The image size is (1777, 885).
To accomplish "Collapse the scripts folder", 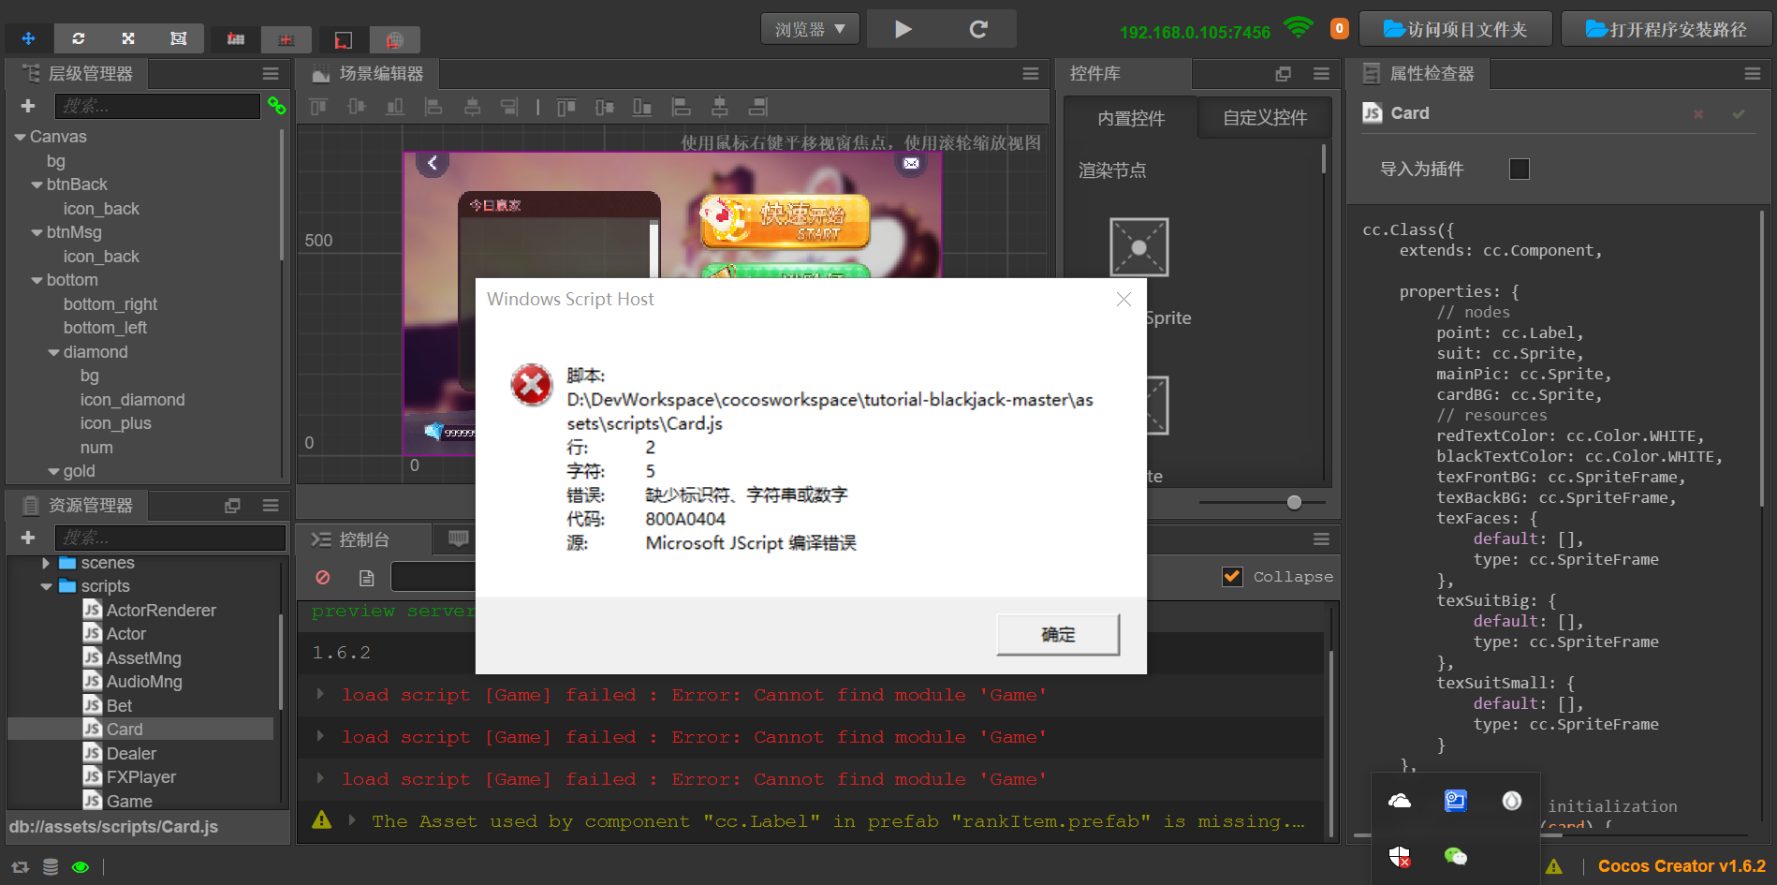I will (x=46, y=586).
